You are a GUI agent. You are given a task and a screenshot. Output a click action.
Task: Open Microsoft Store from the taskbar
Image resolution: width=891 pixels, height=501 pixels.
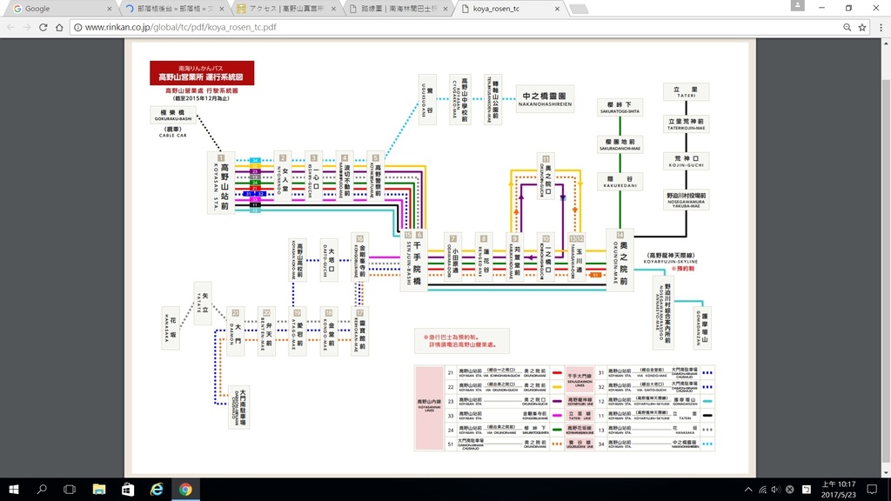pos(128,489)
